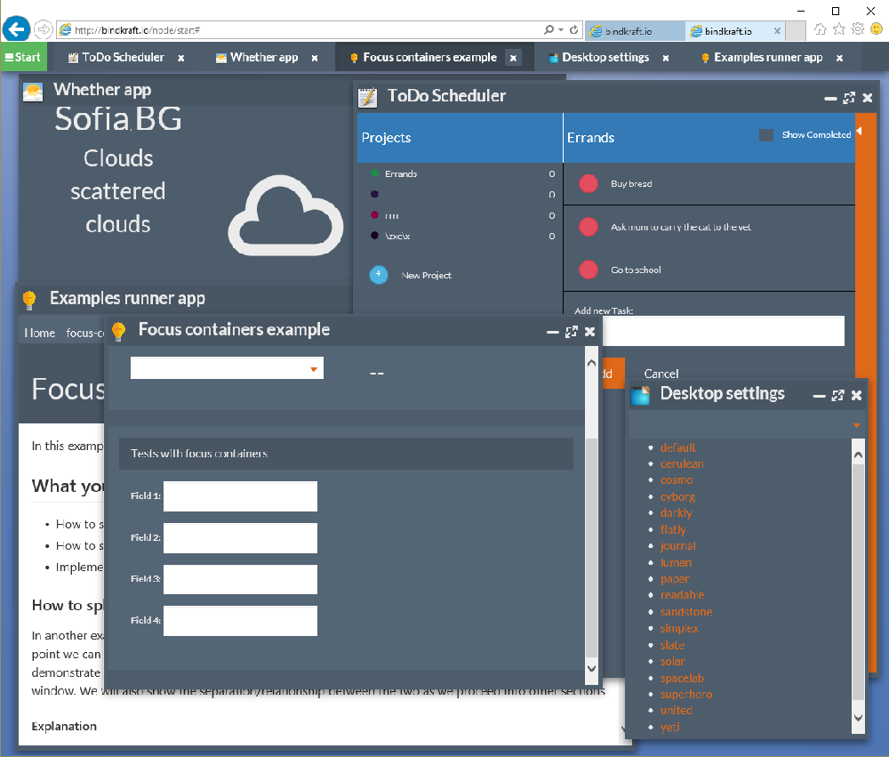This screenshot has width=889, height=757.
Task: Select the cerulean theme link
Action: [x=682, y=463]
